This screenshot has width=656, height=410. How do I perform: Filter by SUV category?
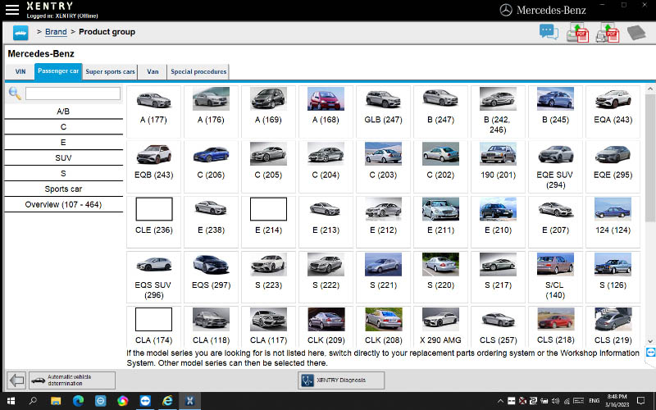(x=63, y=157)
